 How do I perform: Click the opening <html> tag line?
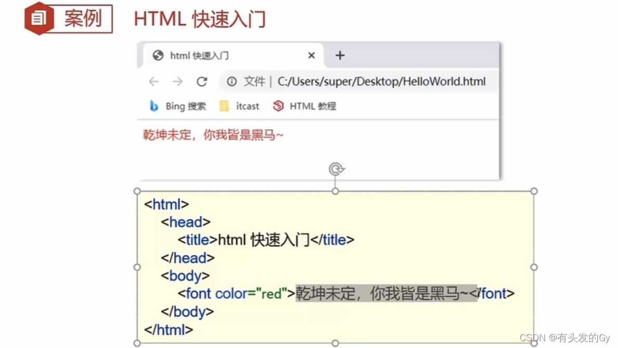coord(166,204)
